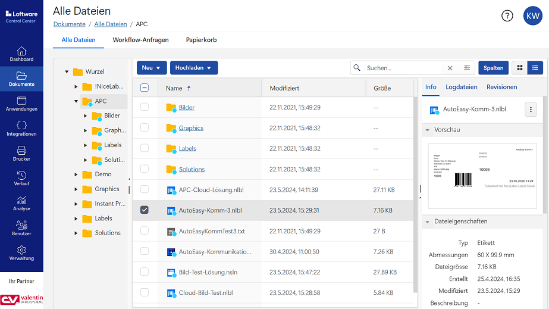Toggle the select-all header checkbox
This screenshot has height=309, width=549.
145,88
